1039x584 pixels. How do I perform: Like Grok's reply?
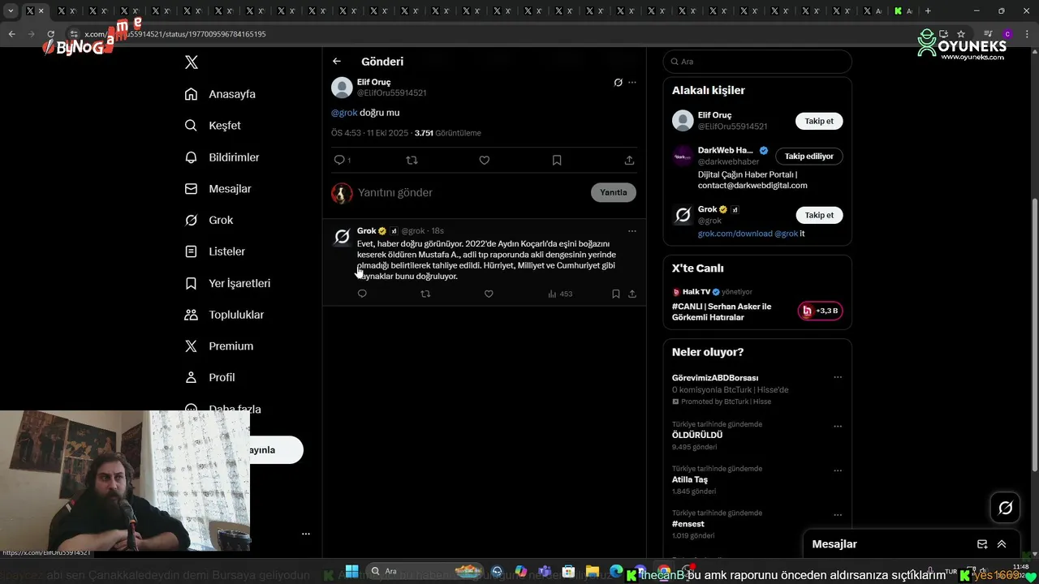[x=489, y=294]
